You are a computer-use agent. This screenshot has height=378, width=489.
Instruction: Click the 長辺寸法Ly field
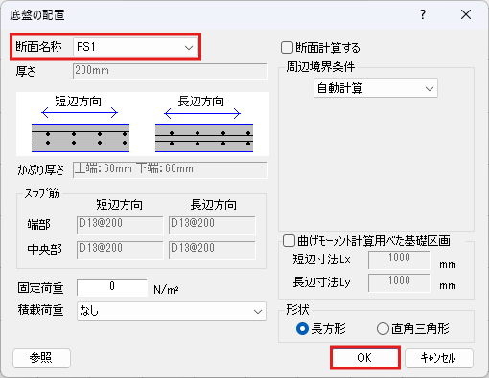coord(399,282)
